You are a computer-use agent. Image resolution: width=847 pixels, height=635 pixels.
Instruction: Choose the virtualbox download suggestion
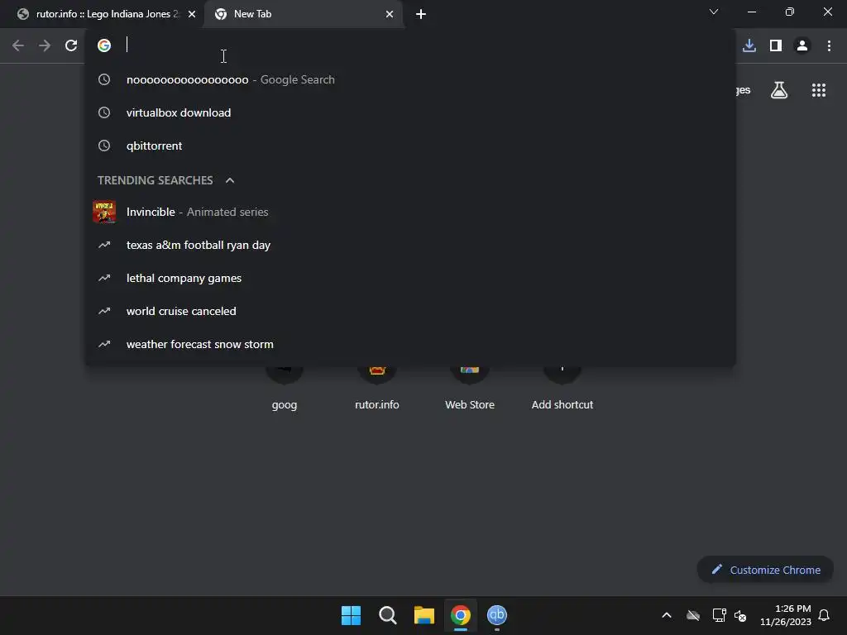tap(410, 112)
